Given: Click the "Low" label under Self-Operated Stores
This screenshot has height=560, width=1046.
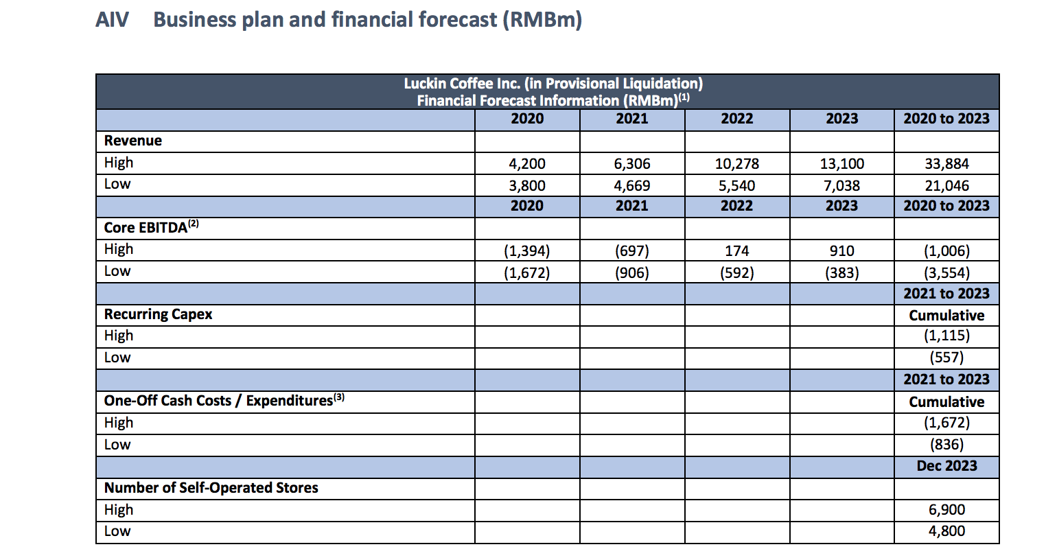Looking at the screenshot, I should tap(117, 531).
